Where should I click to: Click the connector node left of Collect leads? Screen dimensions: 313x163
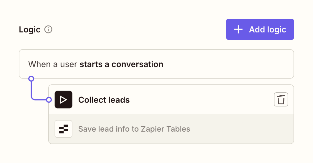point(49,100)
